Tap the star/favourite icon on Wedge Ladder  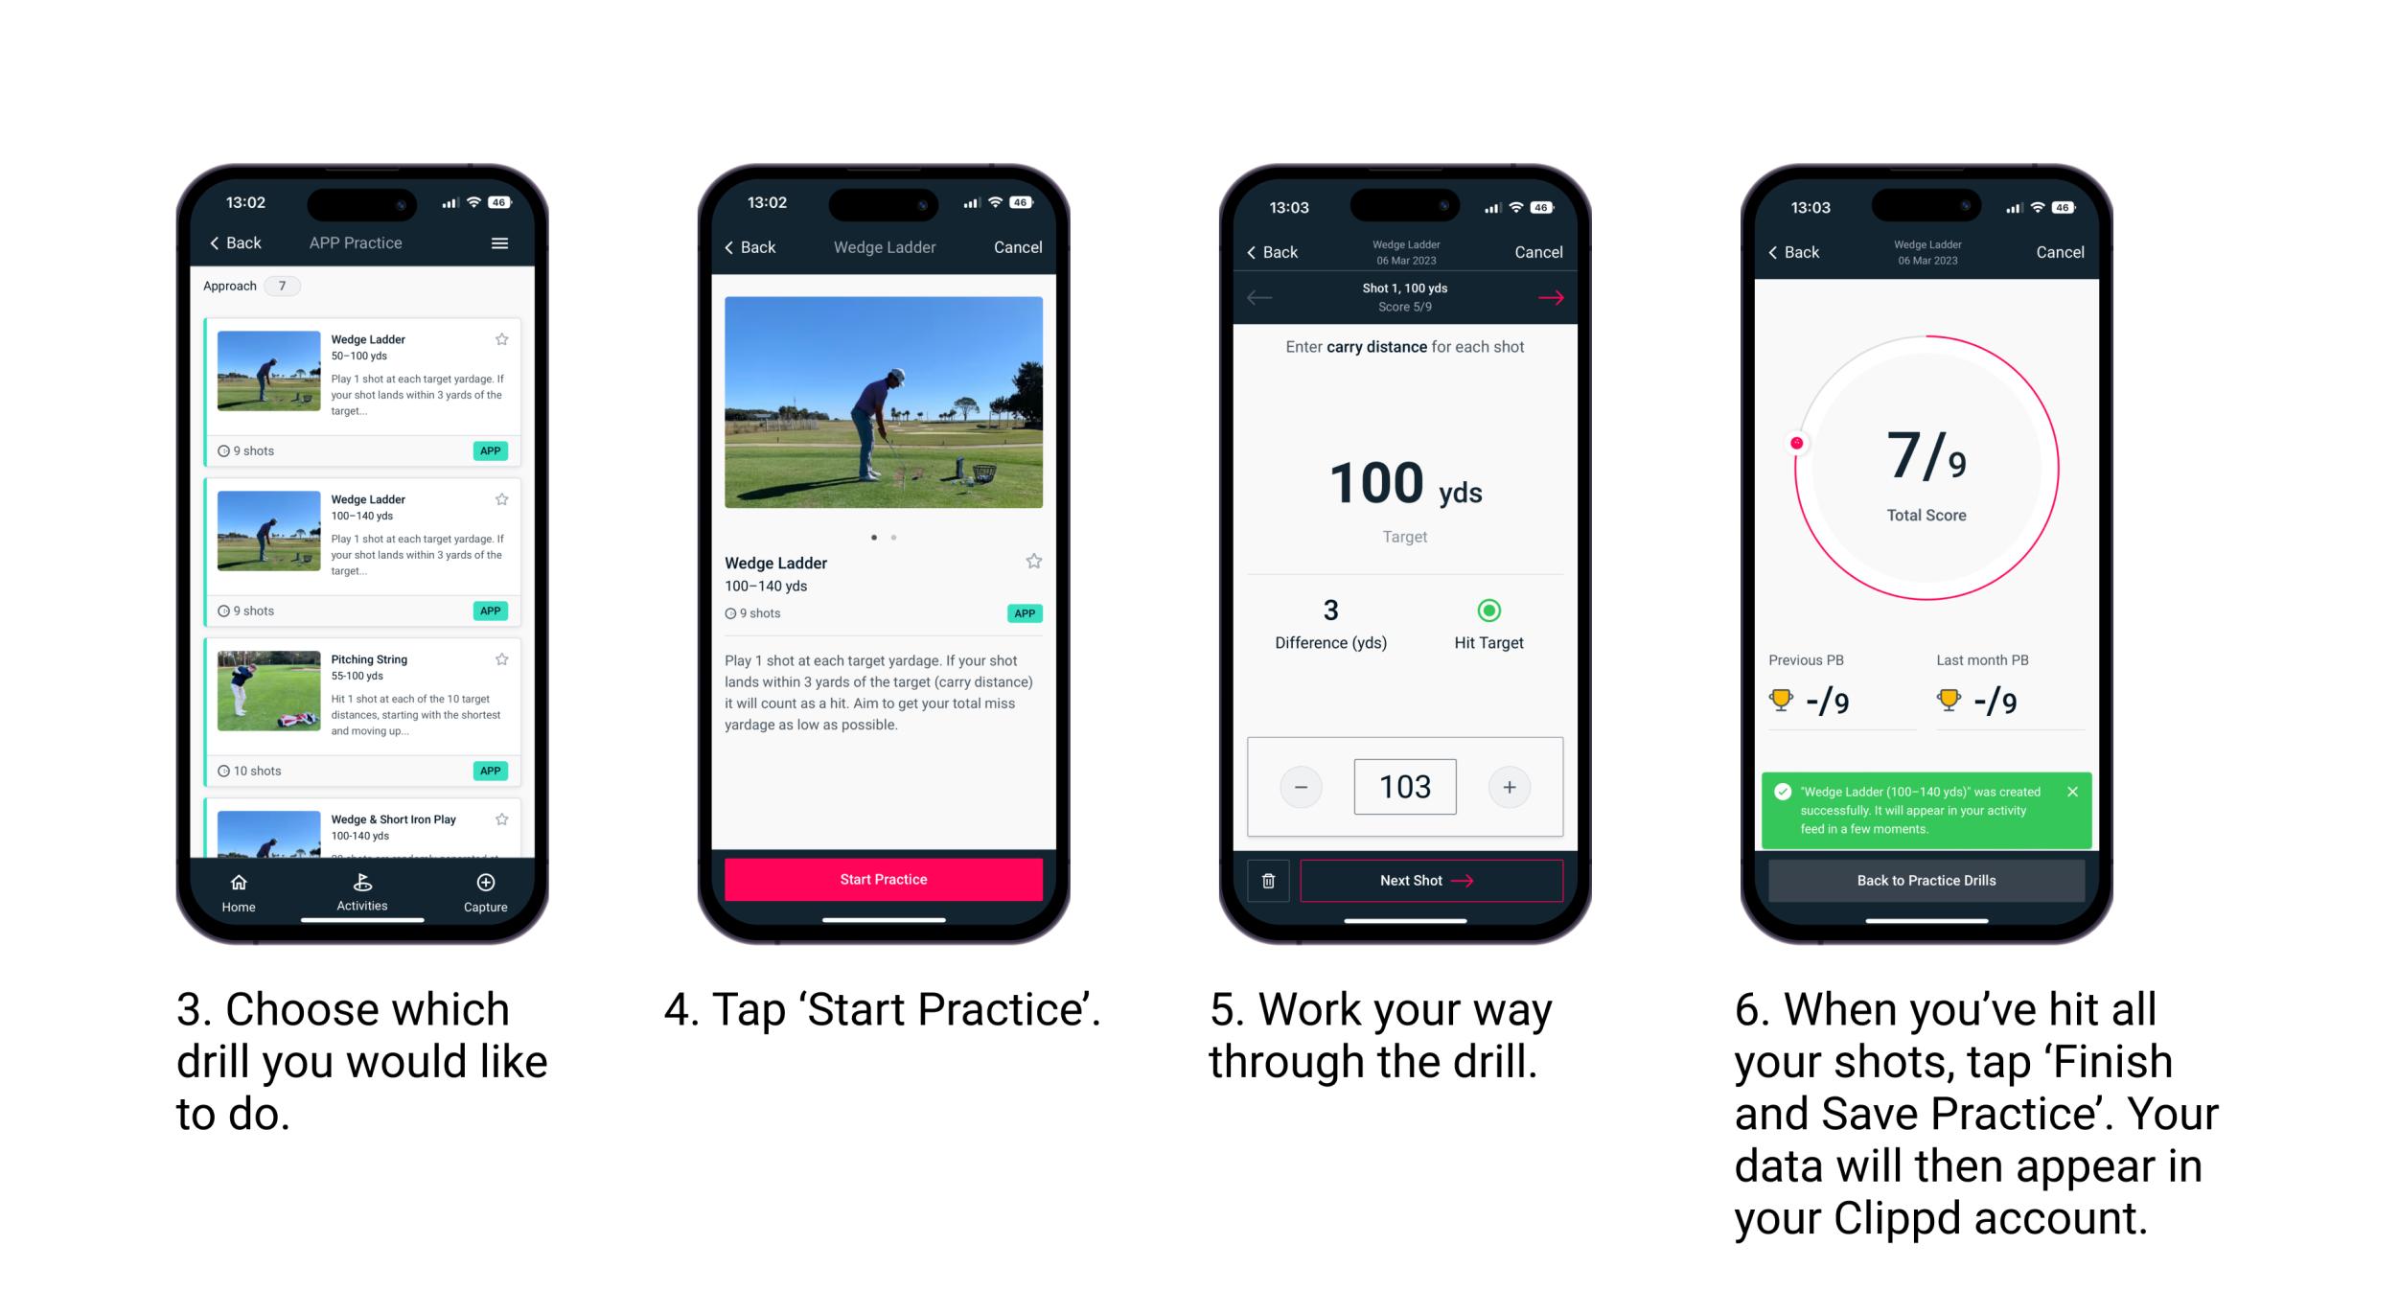point(504,335)
